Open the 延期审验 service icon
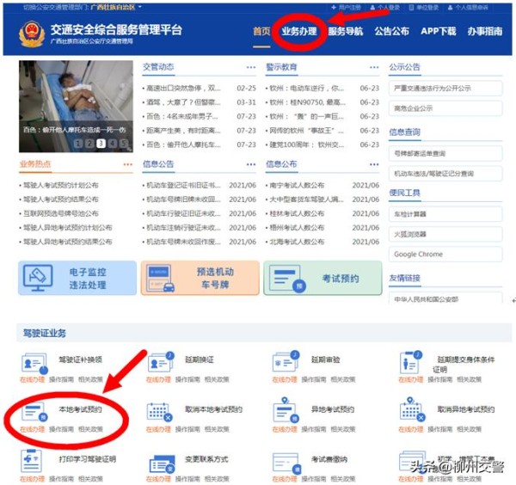The image size is (516, 485). (x=286, y=361)
